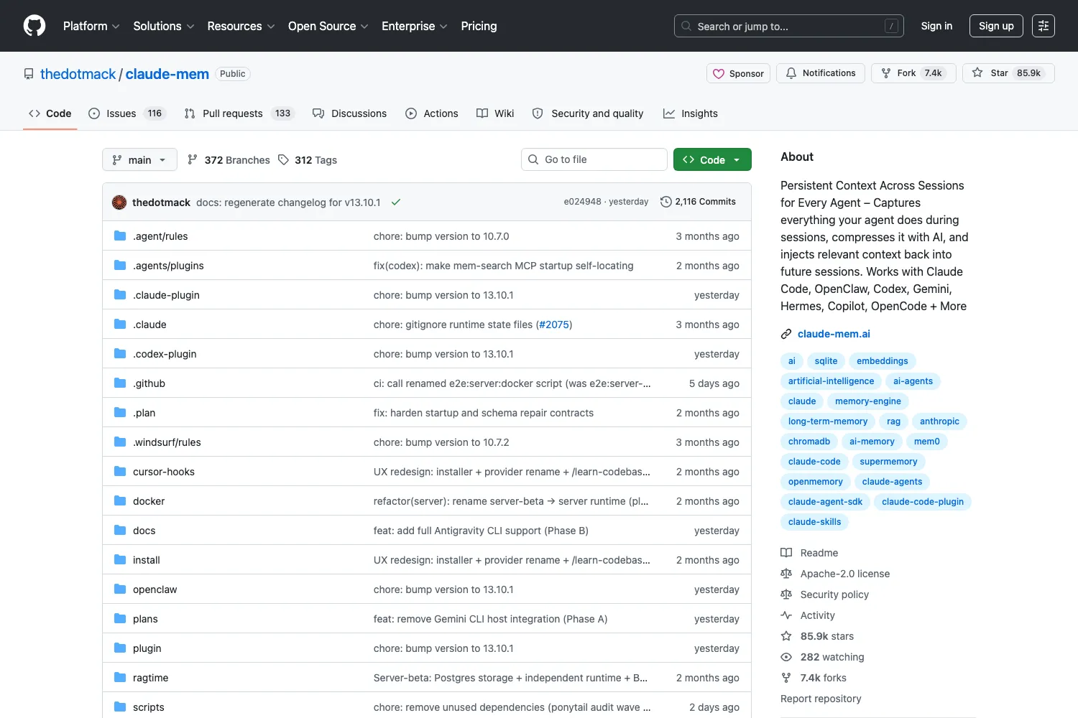
Task: Open thedotmack avatar image
Action: tap(119, 202)
